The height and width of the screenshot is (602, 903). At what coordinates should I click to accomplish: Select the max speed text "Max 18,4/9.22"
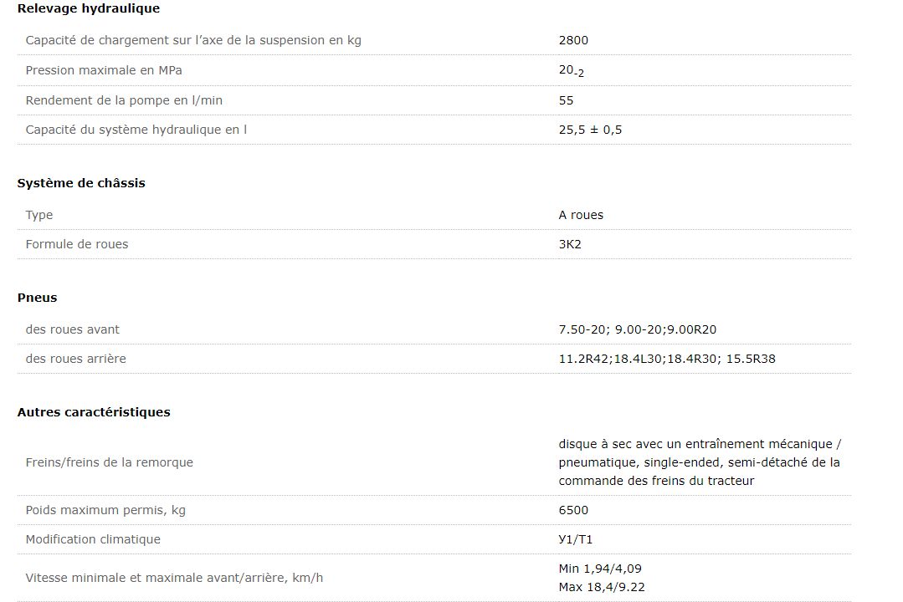(602, 587)
